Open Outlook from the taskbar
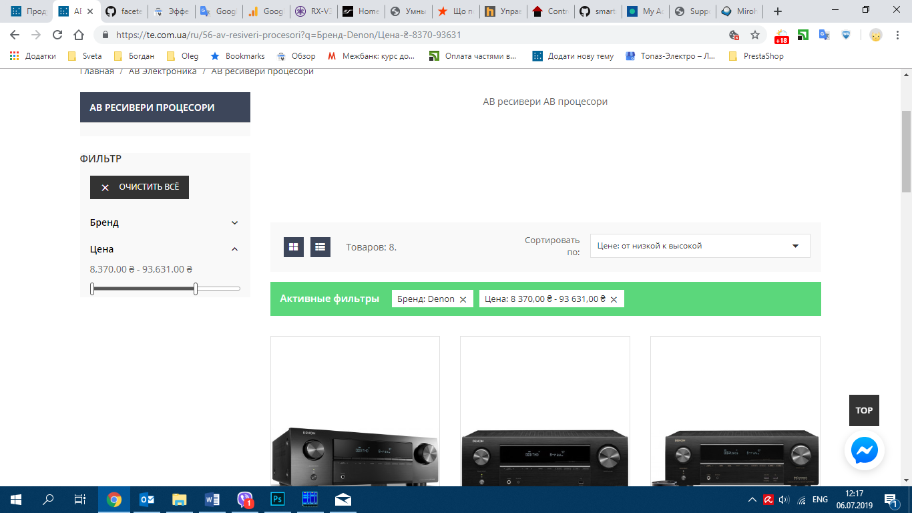 coord(147,500)
